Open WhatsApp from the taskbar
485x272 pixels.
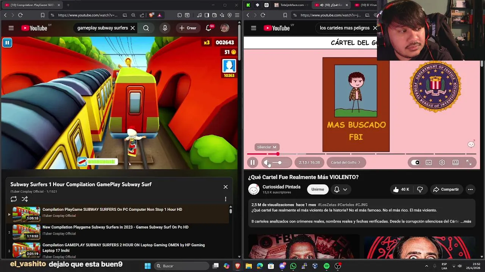[293, 266]
